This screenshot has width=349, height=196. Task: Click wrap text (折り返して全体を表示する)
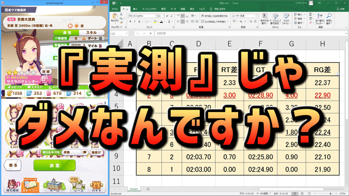tap(214, 16)
